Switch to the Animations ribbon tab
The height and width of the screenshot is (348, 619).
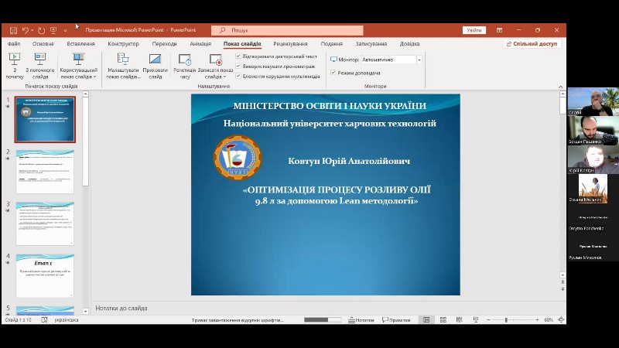tap(200, 44)
